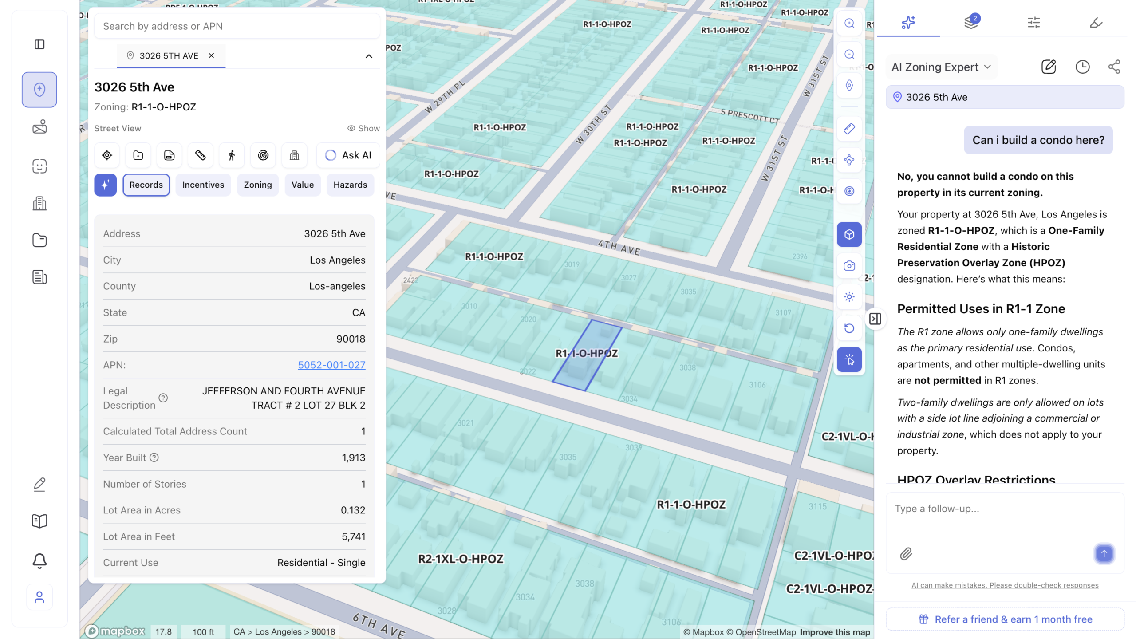
Task: Take a map screenshot with camera icon
Action: pos(849,266)
